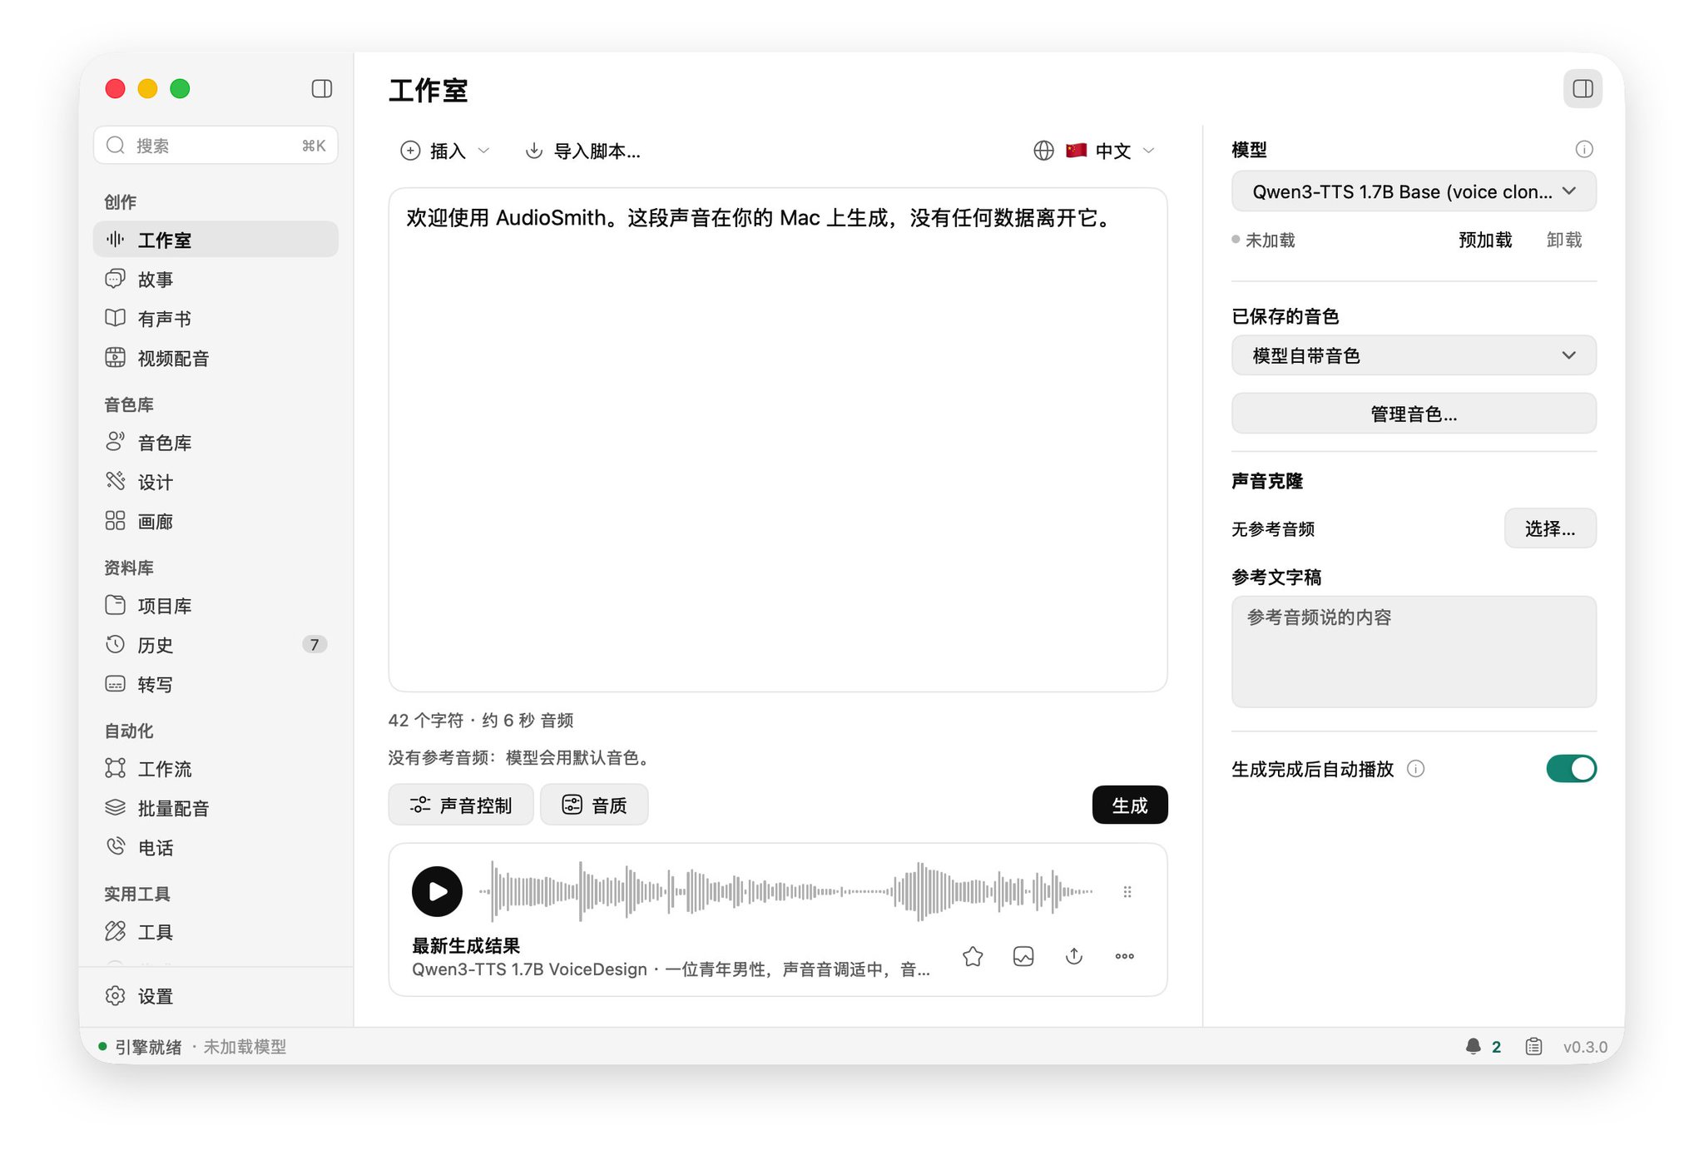
Task: Open 设计 voice design section
Action: point(215,482)
